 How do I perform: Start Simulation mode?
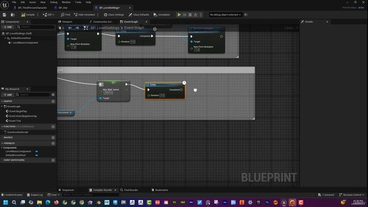162,15
